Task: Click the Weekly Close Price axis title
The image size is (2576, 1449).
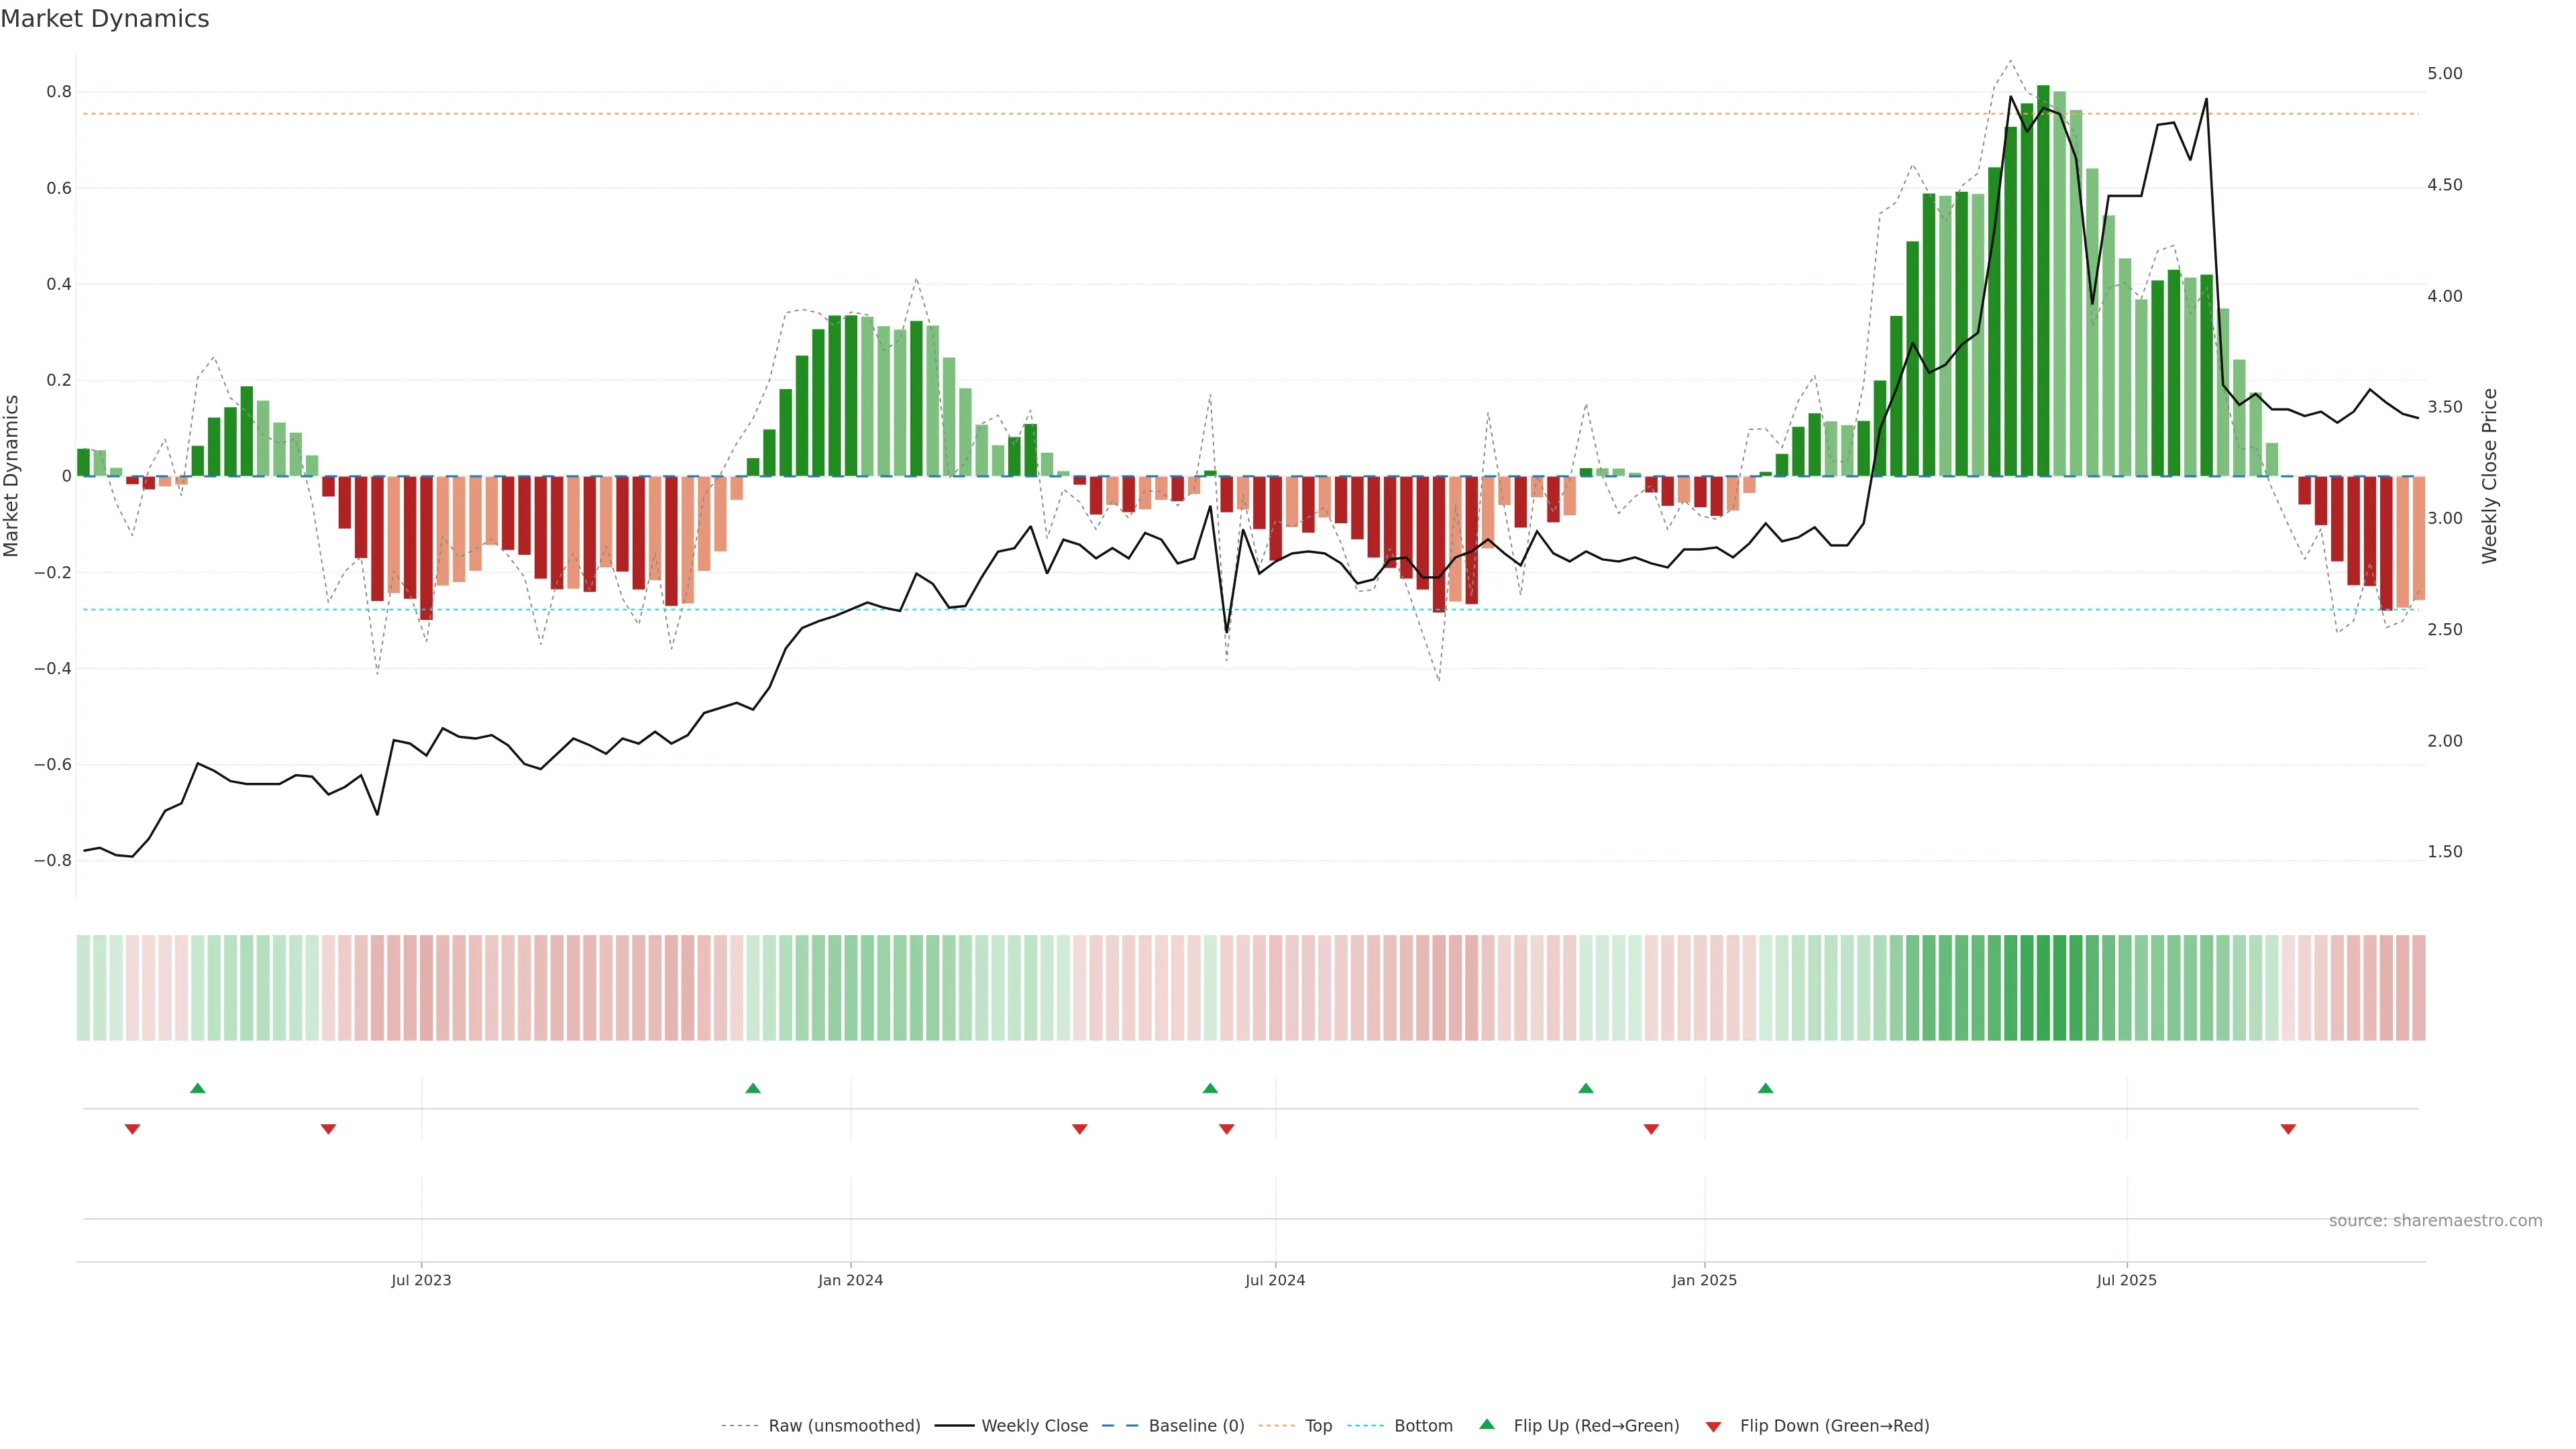Action: click(2489, 476)
